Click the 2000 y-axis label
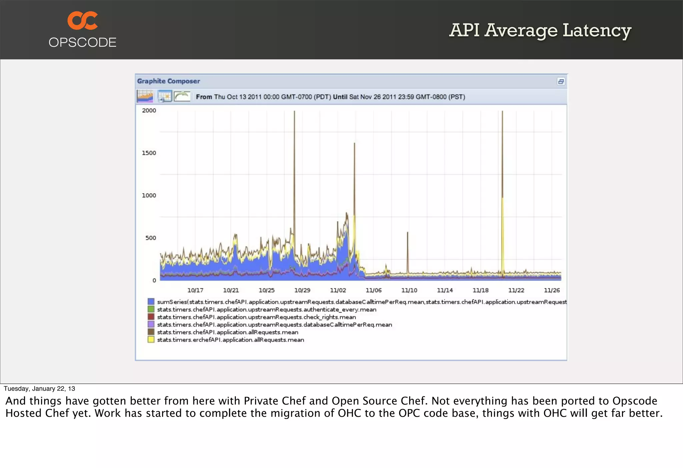Viewport: 683px width, 468px height. pos(149,111)
